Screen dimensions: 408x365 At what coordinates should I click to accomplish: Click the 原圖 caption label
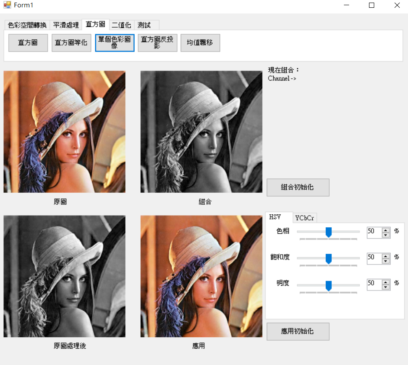(x=60, y=202)
